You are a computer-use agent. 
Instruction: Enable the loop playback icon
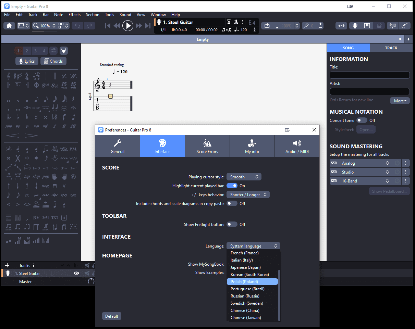pos(267,26)
